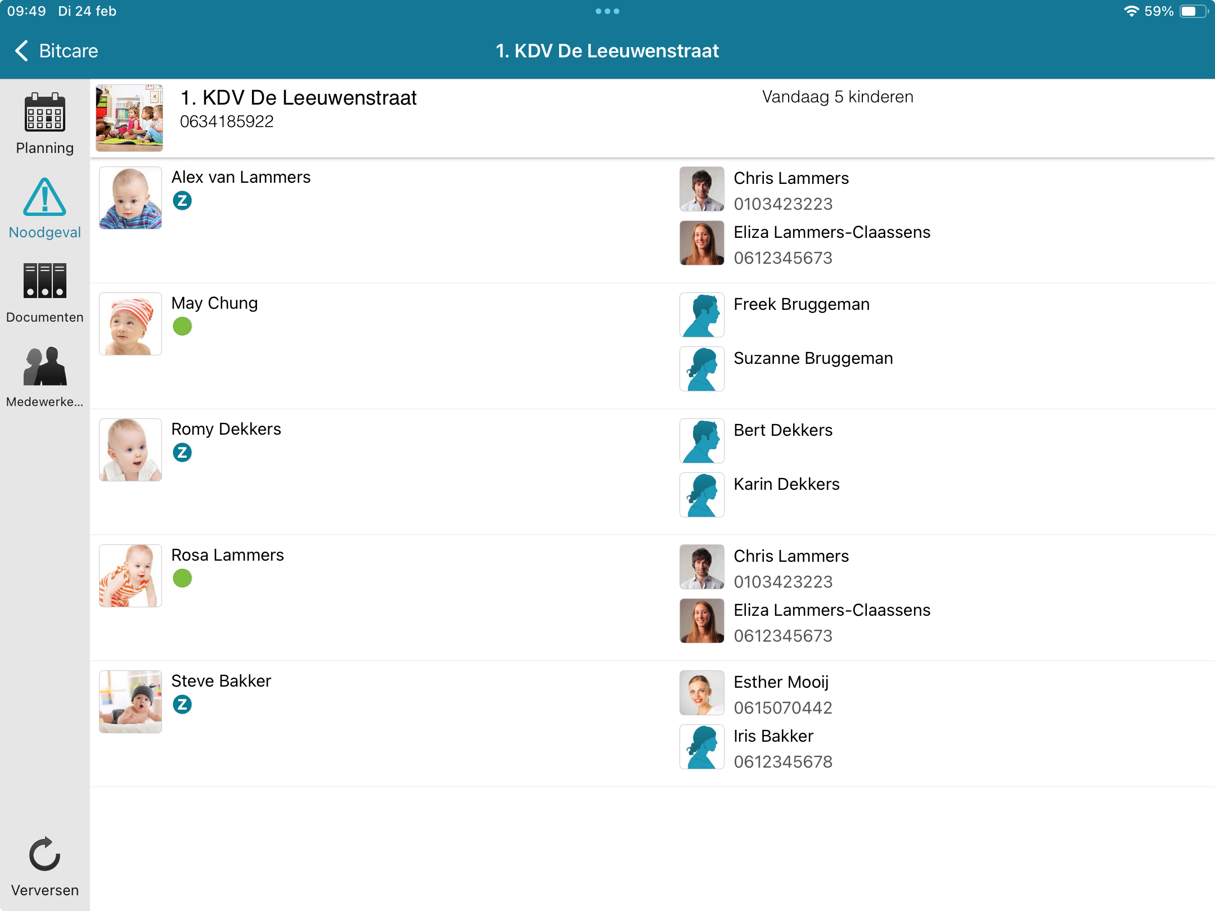This screenshot has height=911, width=1215.
Task: Tap the green status dot under May Chung
Action: pyautogui.click(x=182, y=326)
